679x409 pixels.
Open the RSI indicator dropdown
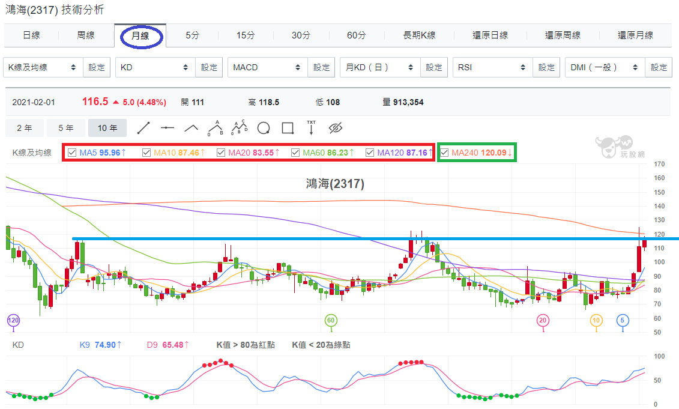pyautogui.click(x=493, y=68)
